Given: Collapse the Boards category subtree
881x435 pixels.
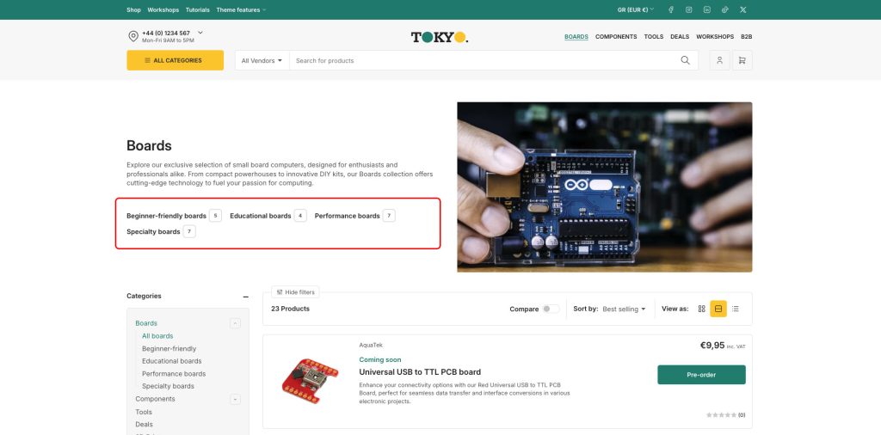Looking at the screenshot, I should pos(236,323).
